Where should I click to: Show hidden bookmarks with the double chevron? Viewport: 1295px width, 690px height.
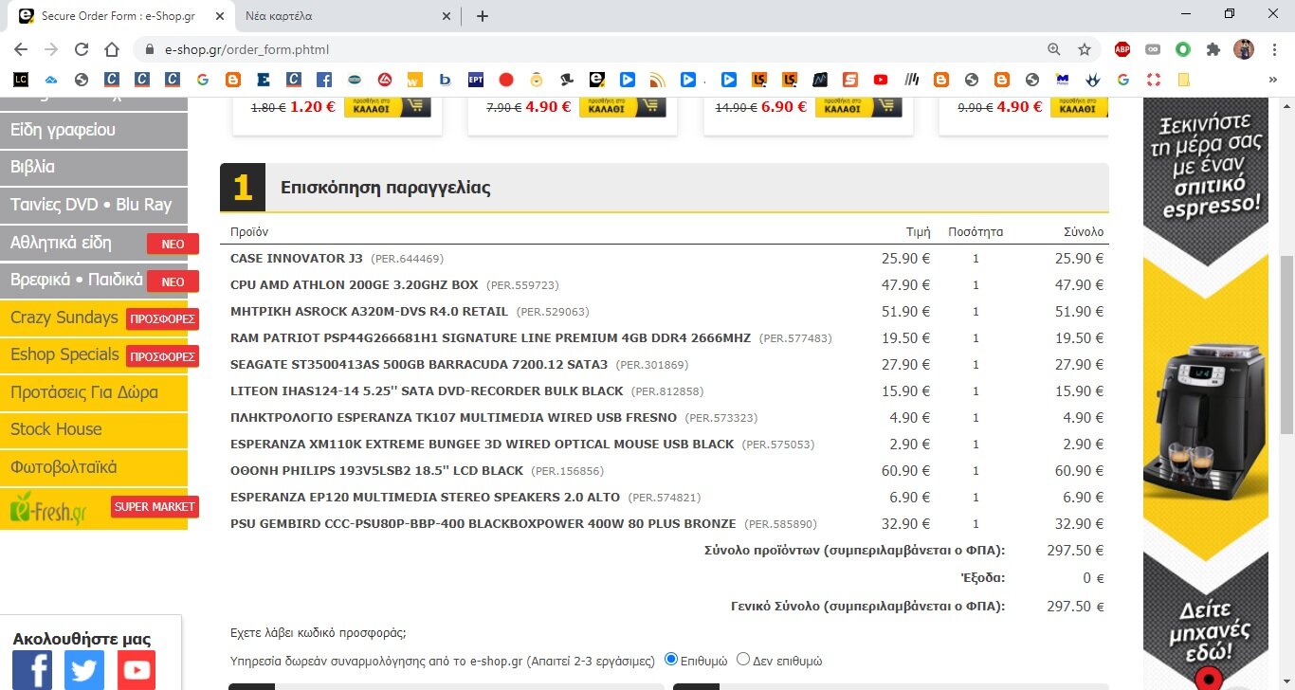click(1273, 81)
